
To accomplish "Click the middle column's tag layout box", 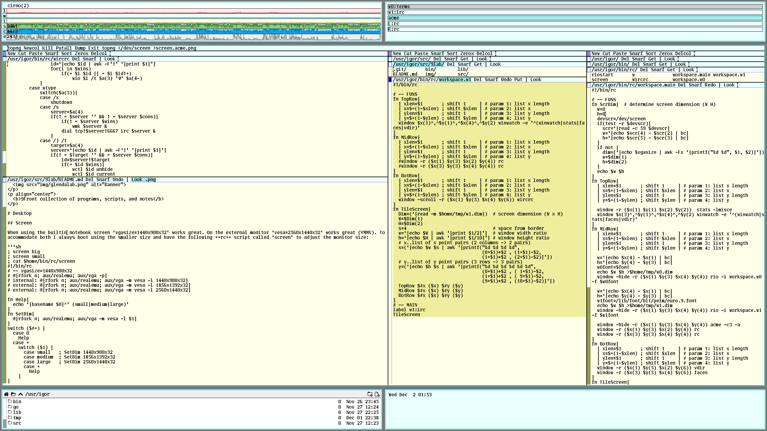I will 390,54.
